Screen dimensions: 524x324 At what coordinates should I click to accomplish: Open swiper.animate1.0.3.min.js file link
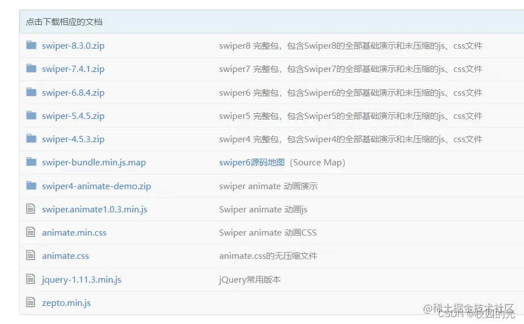pyautogui.click(x=95, y=210)
